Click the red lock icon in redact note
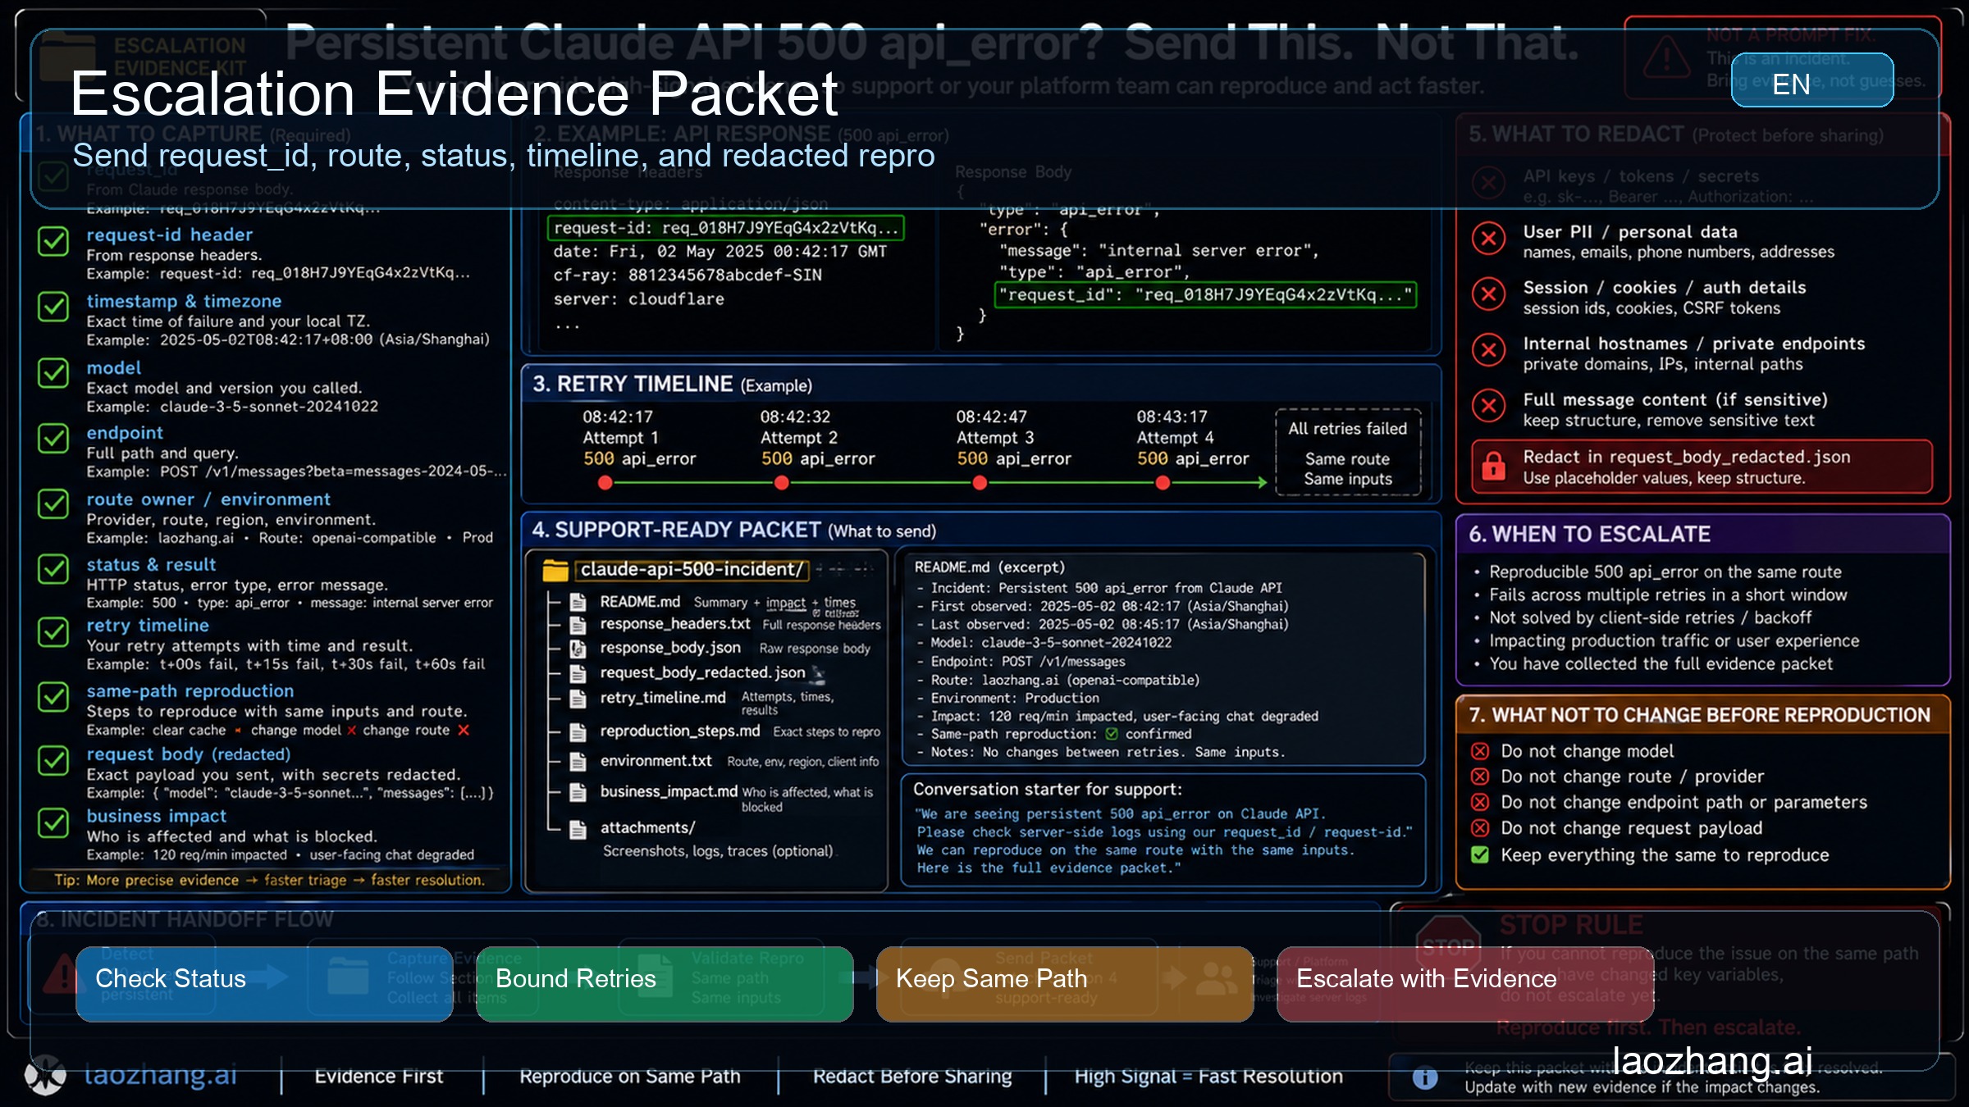Viewport: 1969px width, 1107px height. point(1494,466)
